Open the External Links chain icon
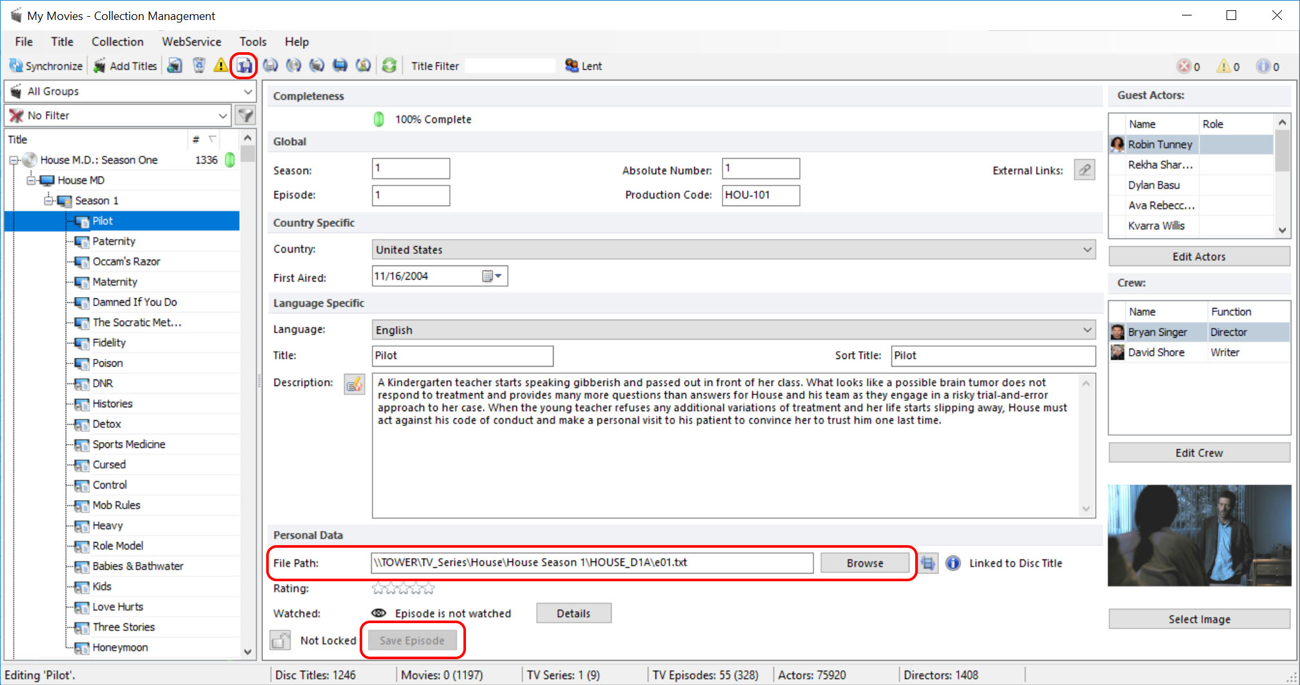This screenshot has height=685, width=1300. click(x=1085, y=170)
